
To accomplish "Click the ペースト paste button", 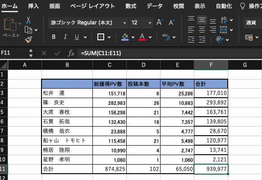I will tap(11, 27).
